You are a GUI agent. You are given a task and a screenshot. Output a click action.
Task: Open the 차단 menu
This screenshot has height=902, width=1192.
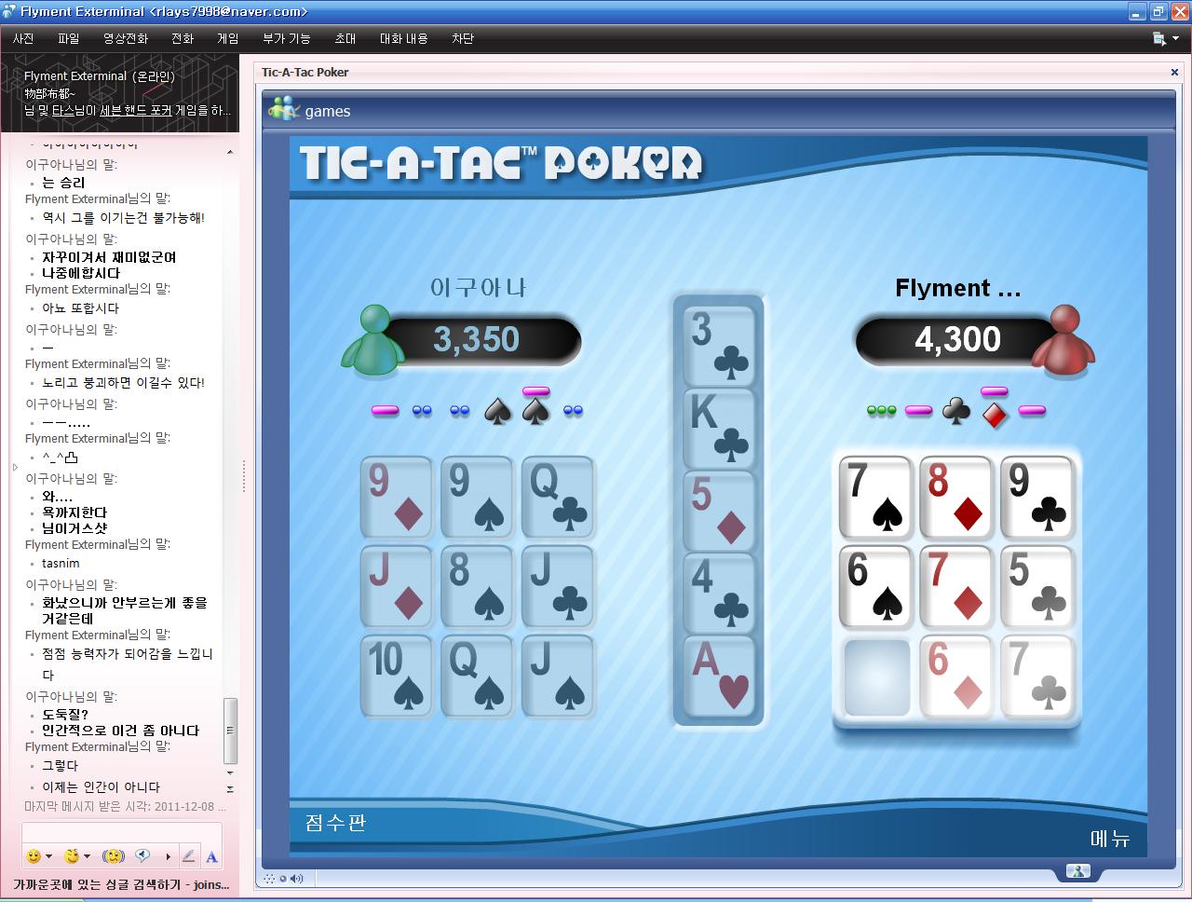[x=462, y=38]
